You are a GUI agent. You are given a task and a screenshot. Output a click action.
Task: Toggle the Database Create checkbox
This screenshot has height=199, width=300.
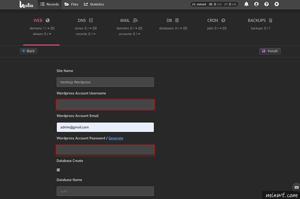58,170
